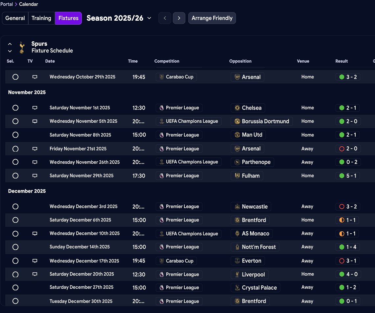Click UEFA Champions League on Monaco row

point(192,234)
